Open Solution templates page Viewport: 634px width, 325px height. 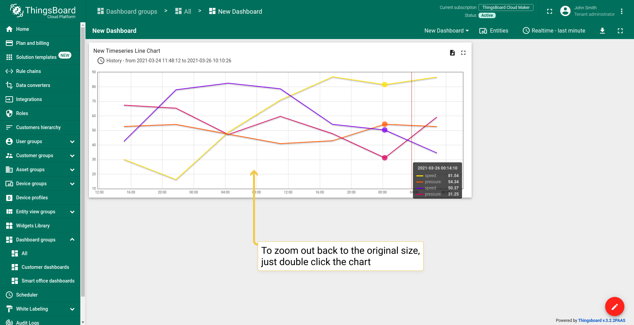point(40,57)
